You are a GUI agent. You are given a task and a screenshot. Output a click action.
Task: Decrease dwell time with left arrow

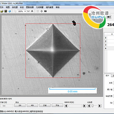coord(66,106)
